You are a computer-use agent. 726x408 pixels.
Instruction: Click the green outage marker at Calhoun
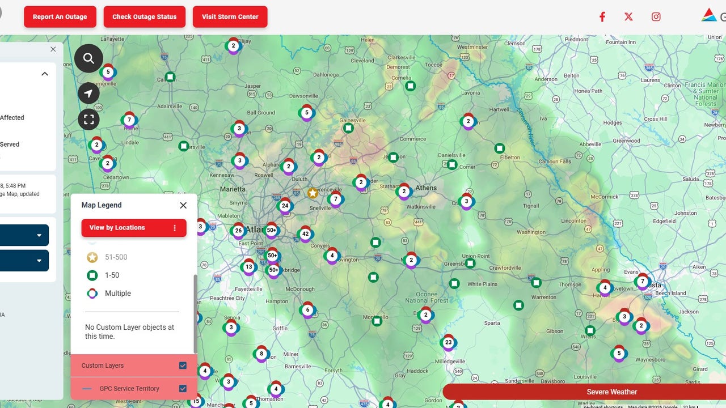(170, 77)
